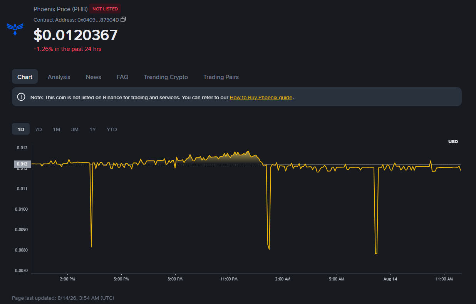Click the 0.0080 y-axis label
Viewport: 476px width, 304px height.
(x=21, y=250)
